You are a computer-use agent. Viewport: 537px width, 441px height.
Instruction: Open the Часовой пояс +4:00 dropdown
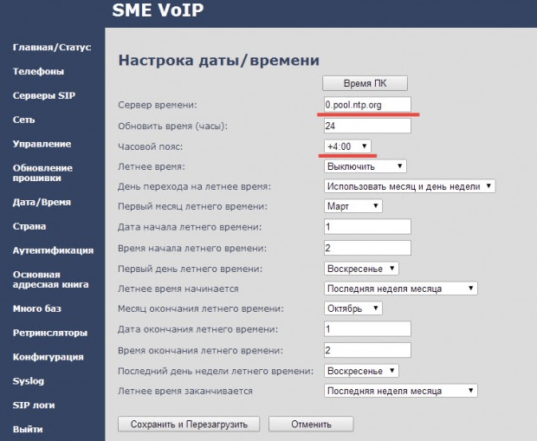(x=347, y=146)
